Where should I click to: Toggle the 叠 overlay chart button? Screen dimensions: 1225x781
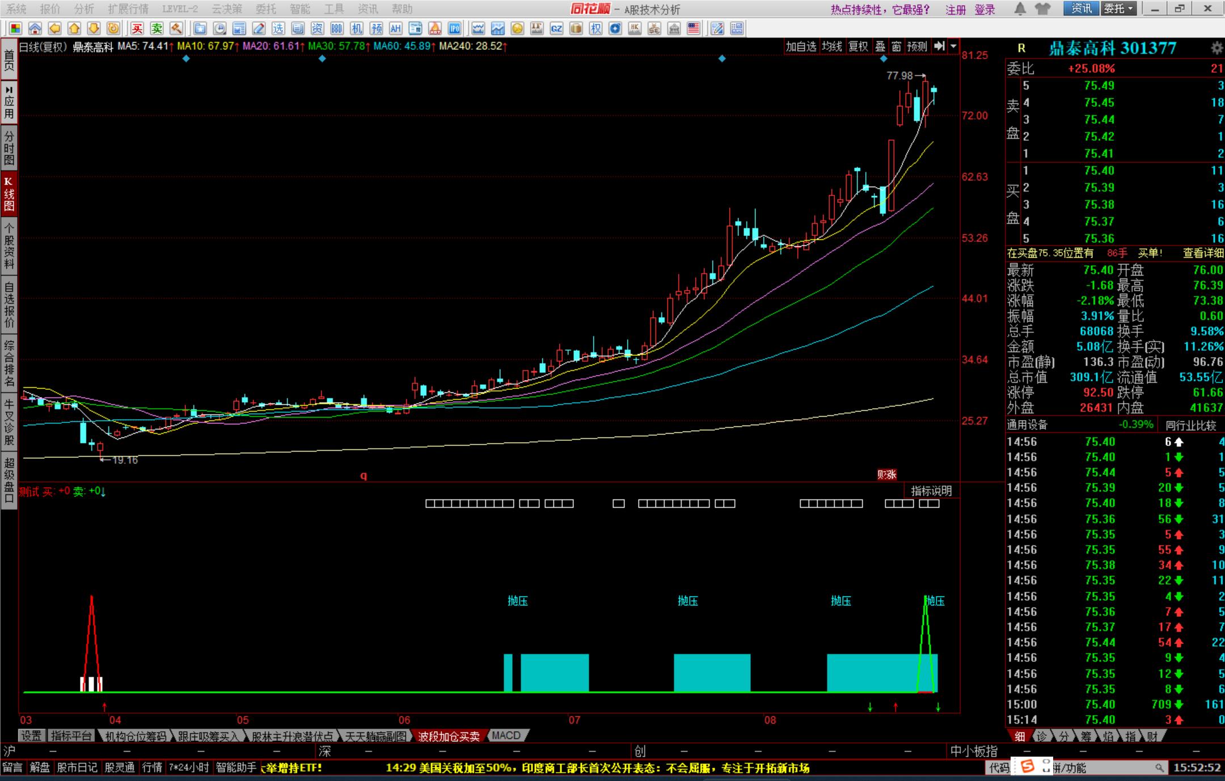(x=880, y=46)
